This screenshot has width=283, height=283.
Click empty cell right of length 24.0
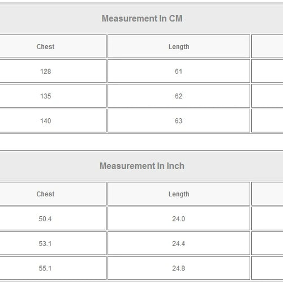pyautogui.click(x=267, y=218)
